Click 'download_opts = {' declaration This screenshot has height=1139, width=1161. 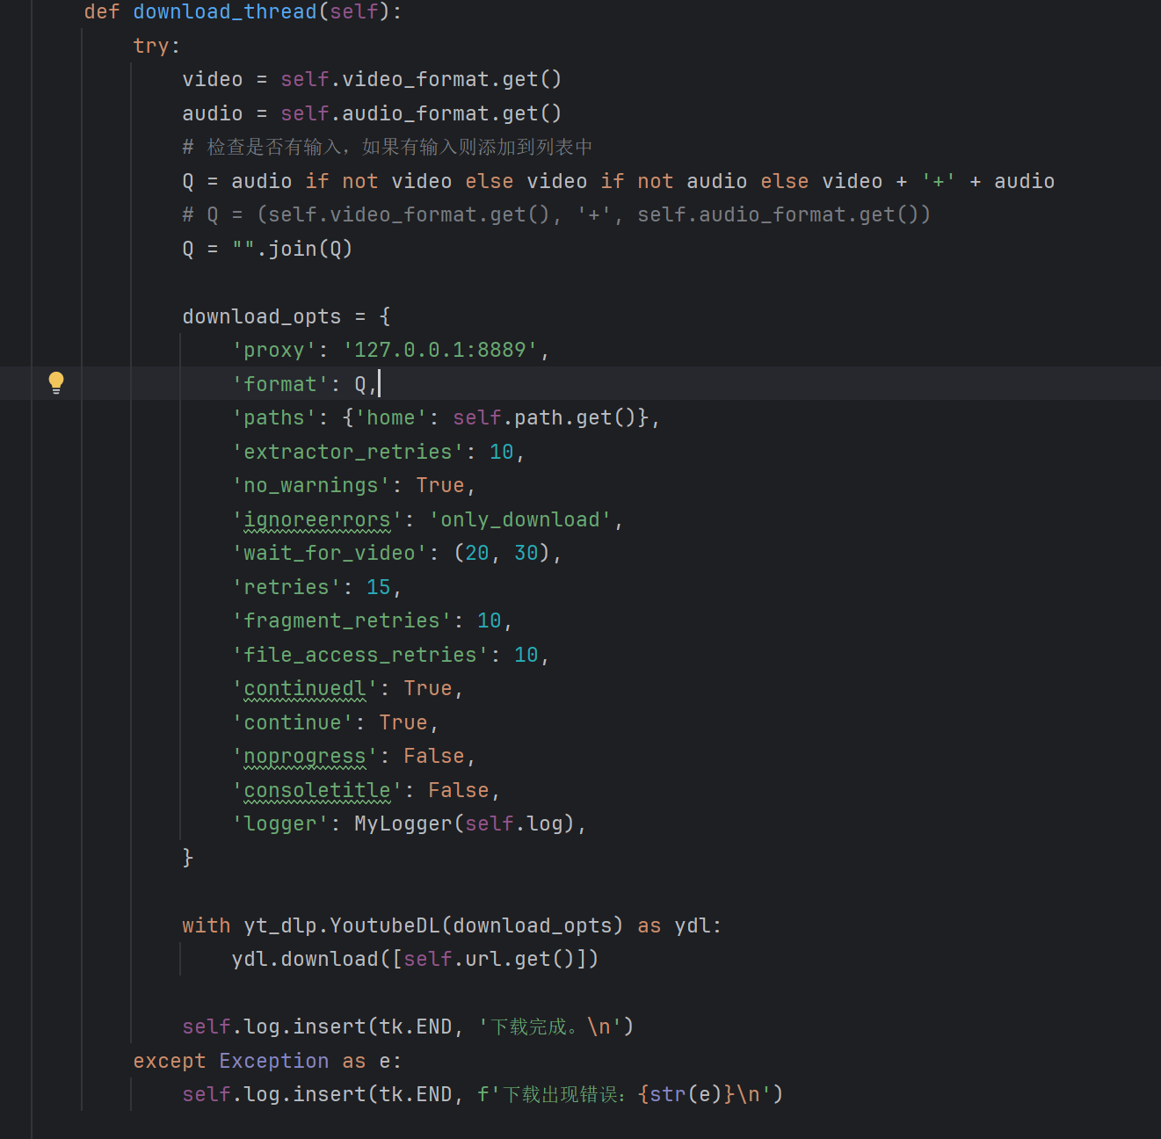pyautogui.click(x=287, y=316)
